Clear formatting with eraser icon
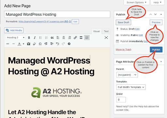The height and width of the screenshot is (118, 167). (34, 44)
